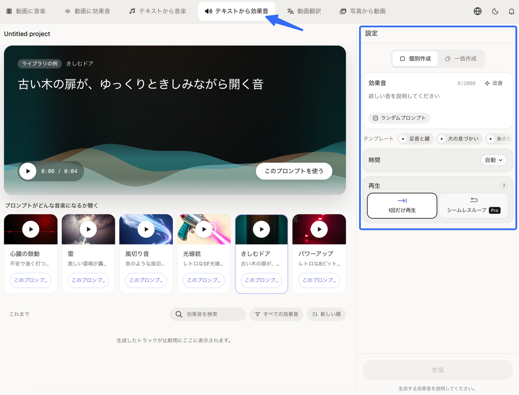
Task: Click the help question mark beside 再生
Action: tap(504, 186)
